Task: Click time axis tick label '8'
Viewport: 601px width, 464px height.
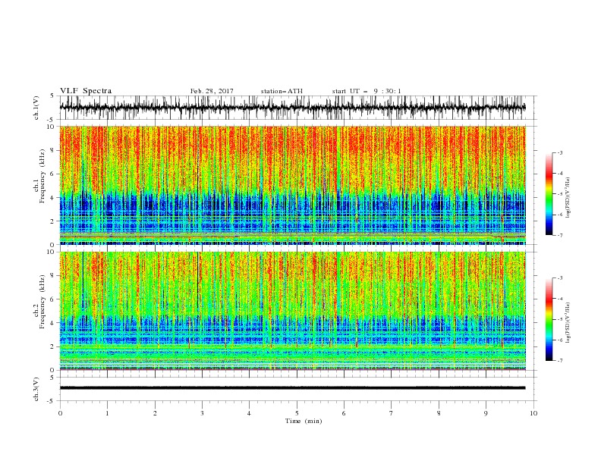Action: point(439,413)
